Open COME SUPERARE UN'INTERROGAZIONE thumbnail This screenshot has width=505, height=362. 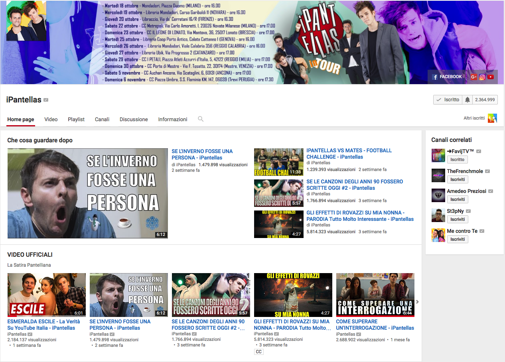[375, 295]
